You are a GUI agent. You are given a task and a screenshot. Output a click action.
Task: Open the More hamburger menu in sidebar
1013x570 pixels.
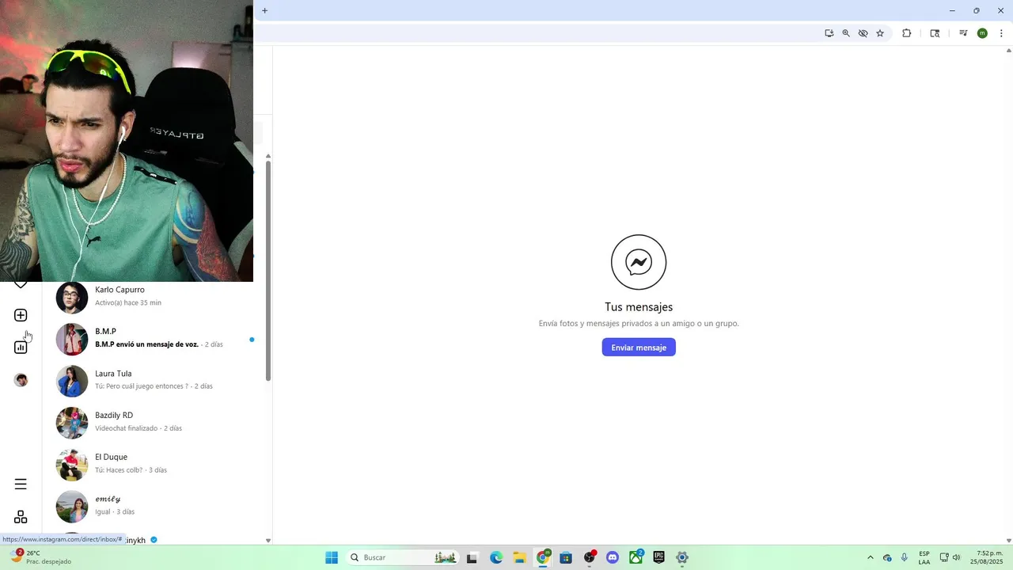coord(21,484)
